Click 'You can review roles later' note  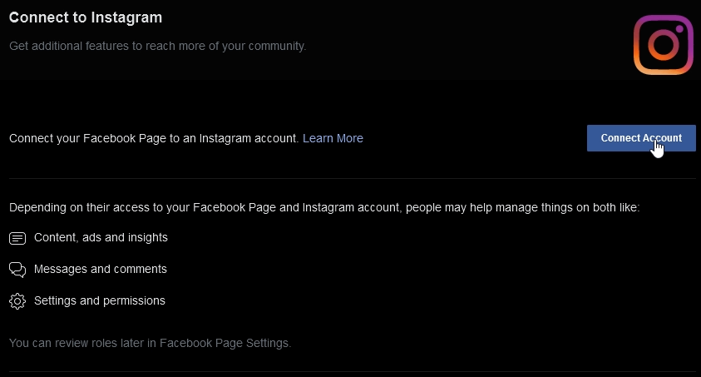(150, 343)
